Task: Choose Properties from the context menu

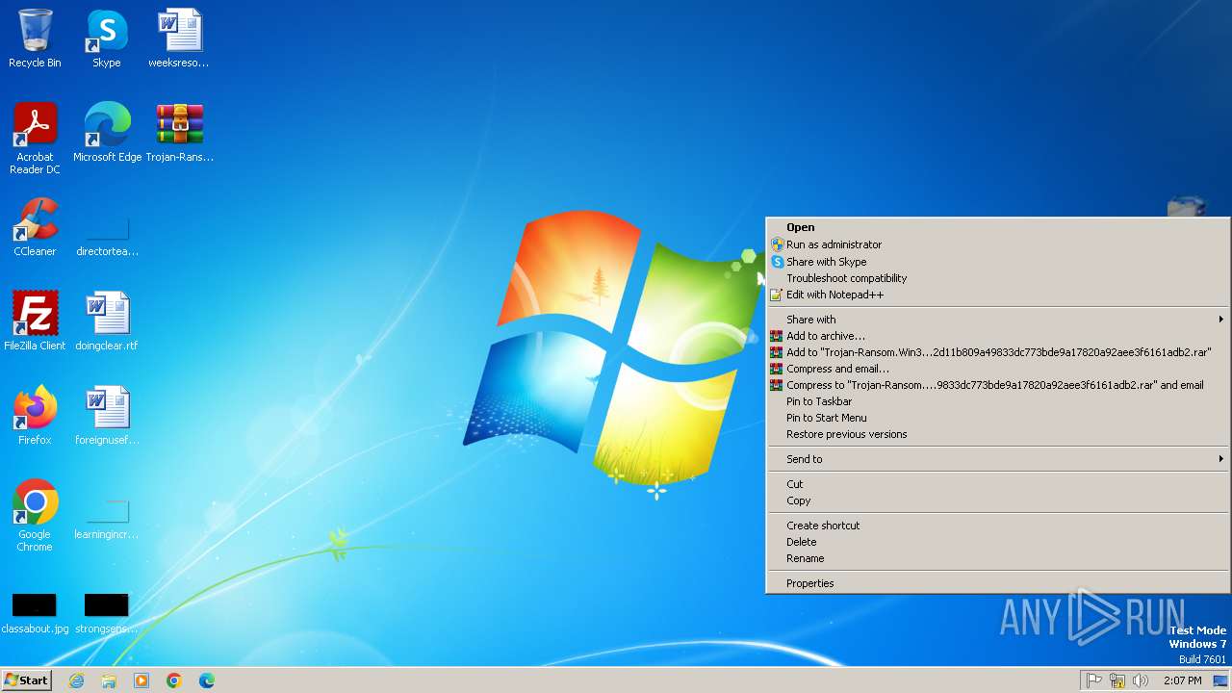Action: pos(997,583)
